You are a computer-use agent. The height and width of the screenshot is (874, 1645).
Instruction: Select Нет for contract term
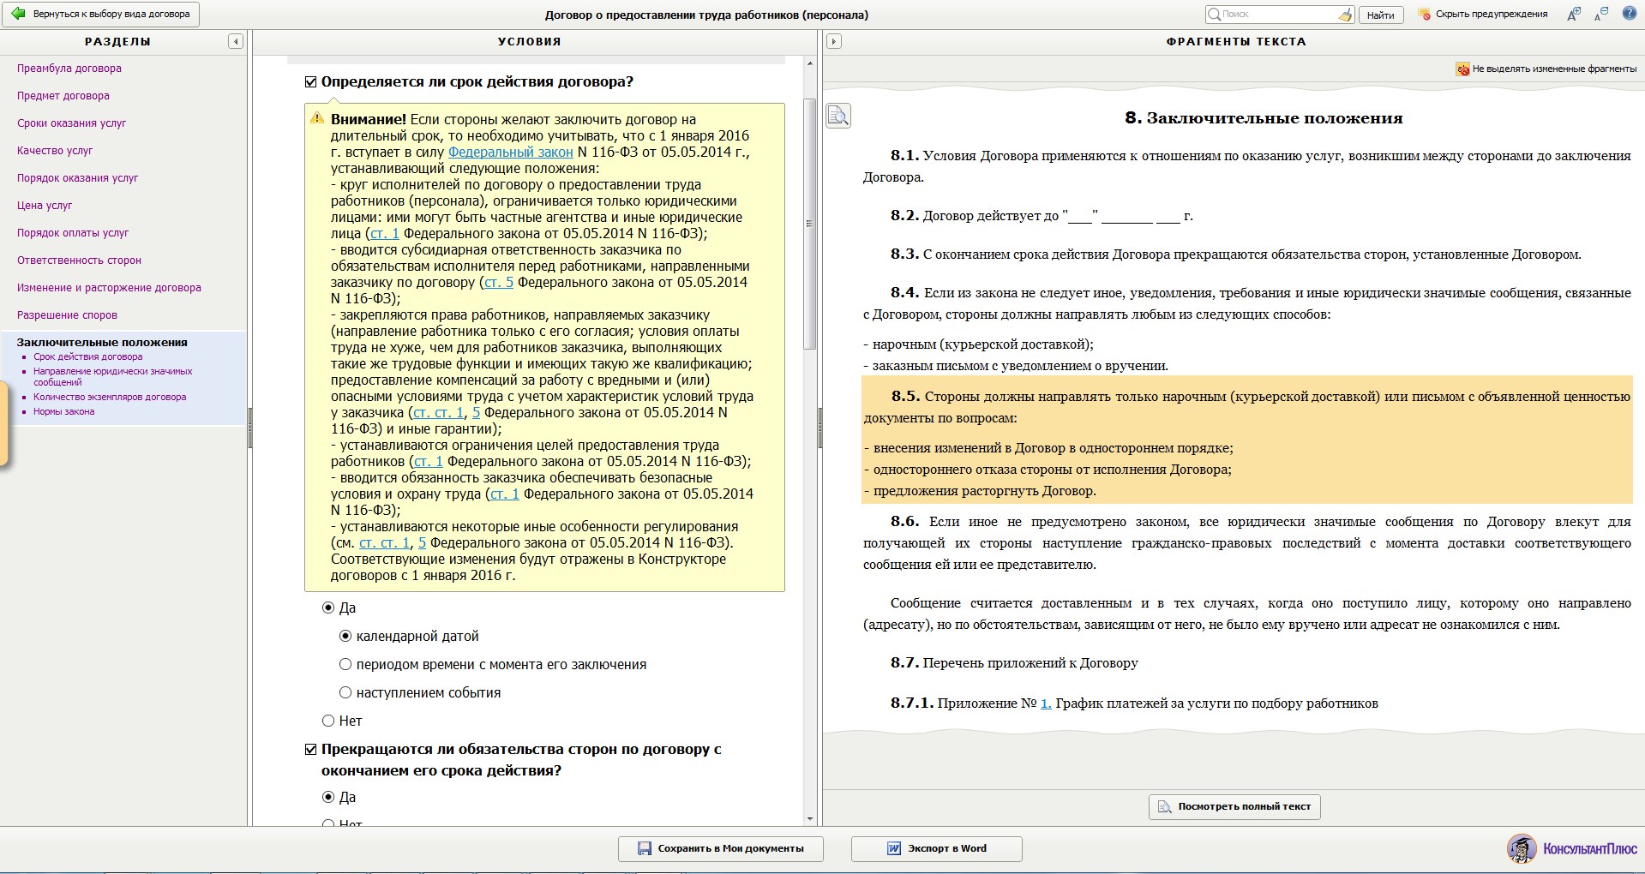pos(328,721)
